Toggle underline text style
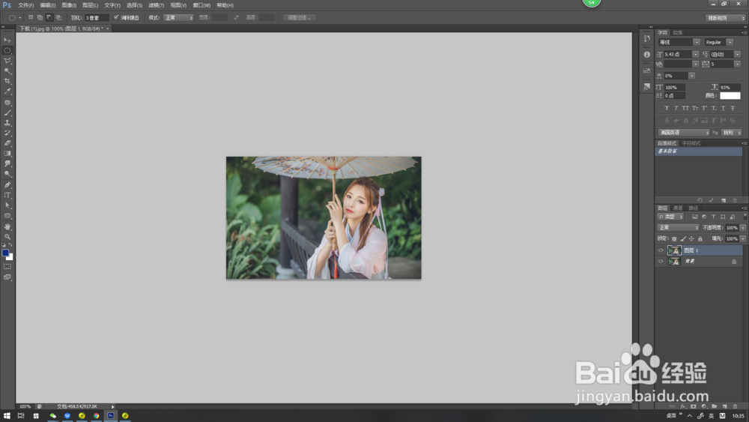The width and height of the screenshot is (749, 422). pos(724,108)
